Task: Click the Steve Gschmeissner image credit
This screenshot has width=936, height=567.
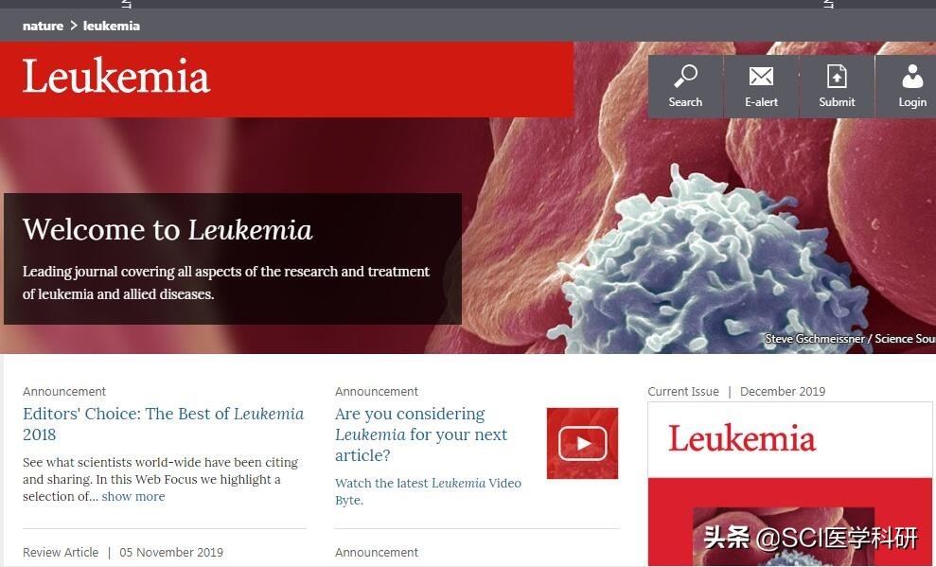Action: [850, 339]
